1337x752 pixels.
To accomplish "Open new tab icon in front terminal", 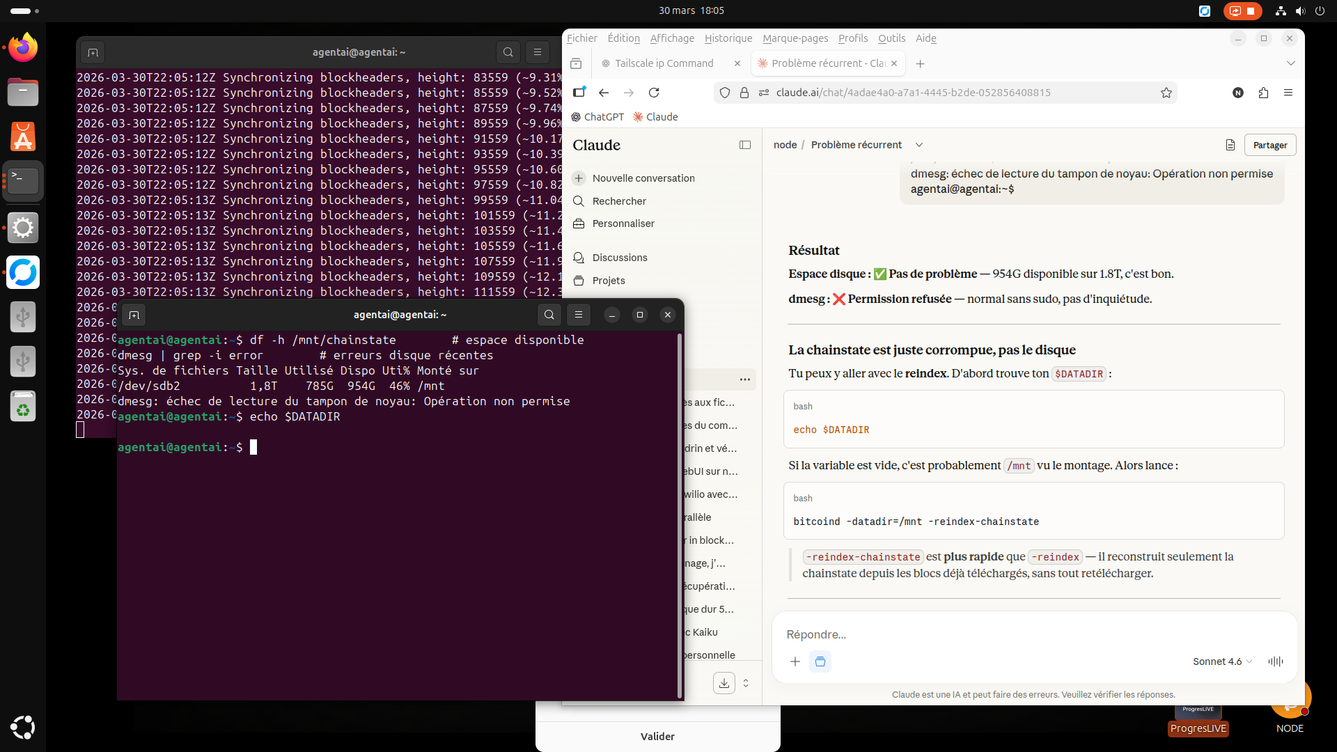I will 134,315.
